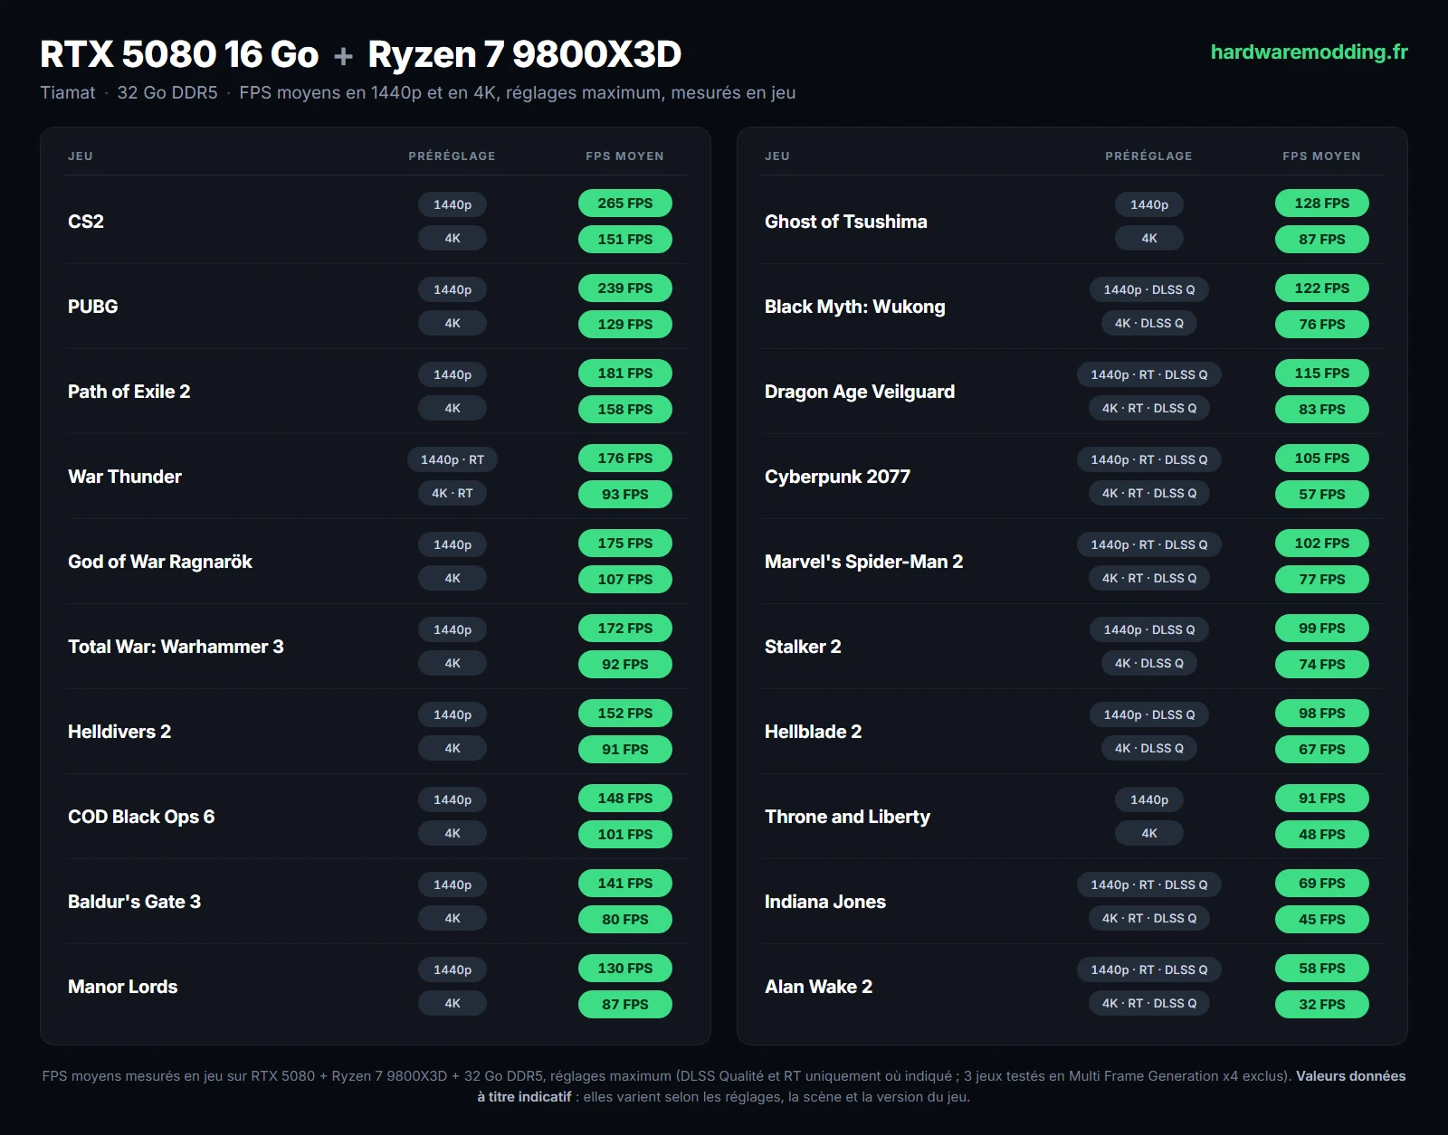Screen dimensions: 1448x1135
Task: Select the Indiana Jones game name
Action: [825, 902]
